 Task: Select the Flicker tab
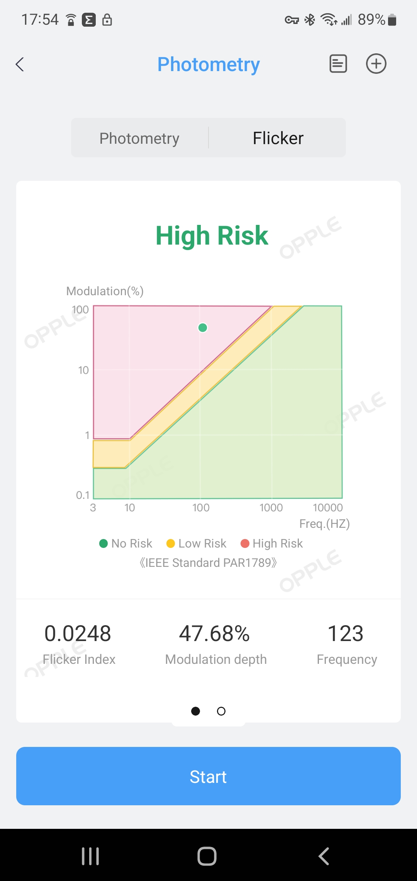click(278, 138)
